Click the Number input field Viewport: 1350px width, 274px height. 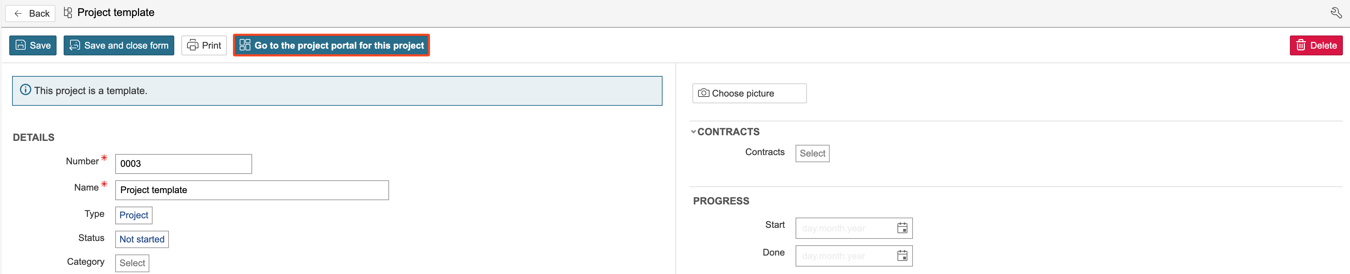click(x=183, y=164)
